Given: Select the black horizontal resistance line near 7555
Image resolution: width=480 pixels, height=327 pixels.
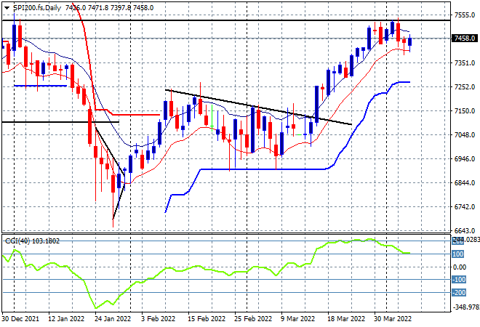Looking at the screenshot, I should point(226,20).
